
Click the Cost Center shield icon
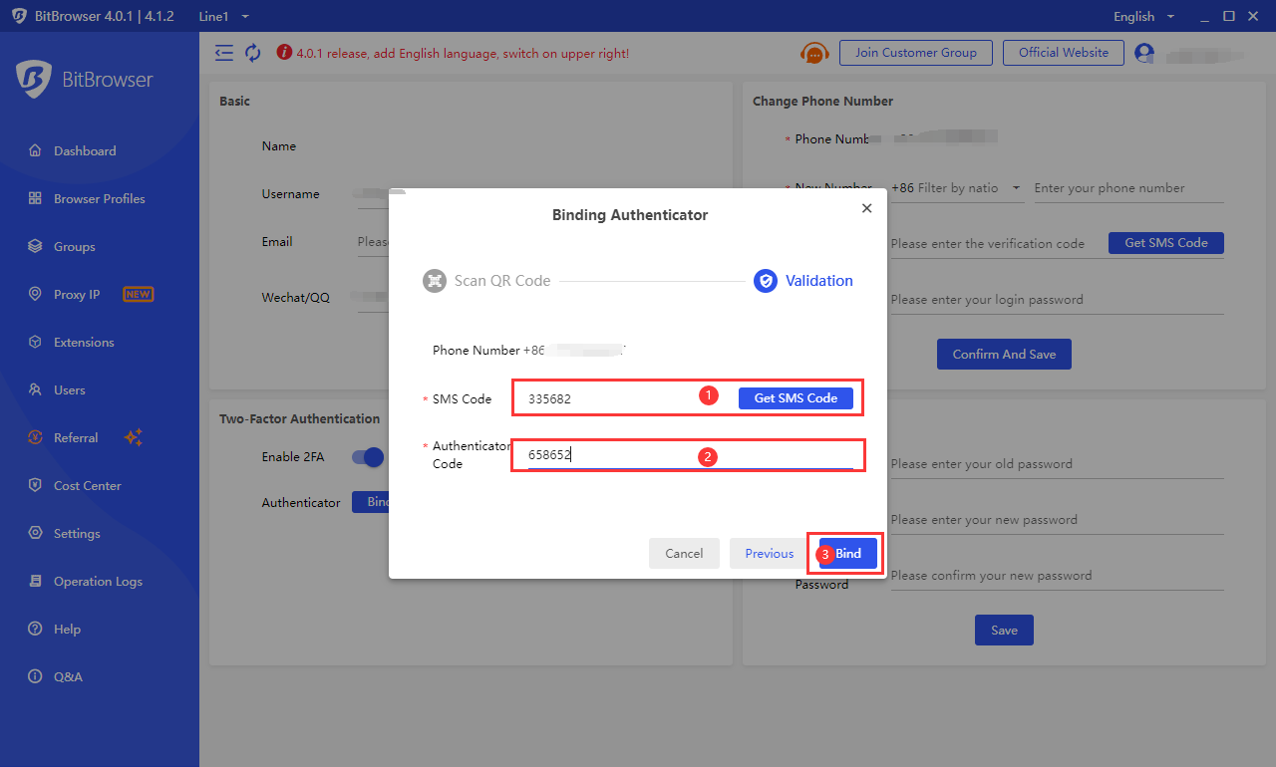click(35, 486)
